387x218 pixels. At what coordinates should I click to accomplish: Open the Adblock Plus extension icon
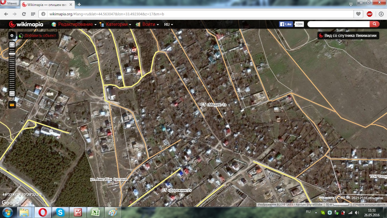pyautogui.click(x=369, y=14)
